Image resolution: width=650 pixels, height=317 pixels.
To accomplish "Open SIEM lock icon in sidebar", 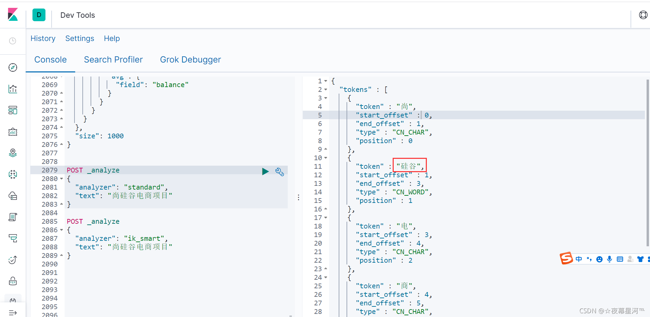I will (13, 281).
